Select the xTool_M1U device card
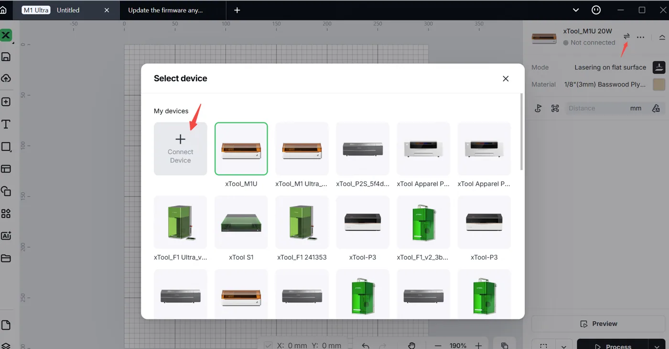 [x=241, y=149]
